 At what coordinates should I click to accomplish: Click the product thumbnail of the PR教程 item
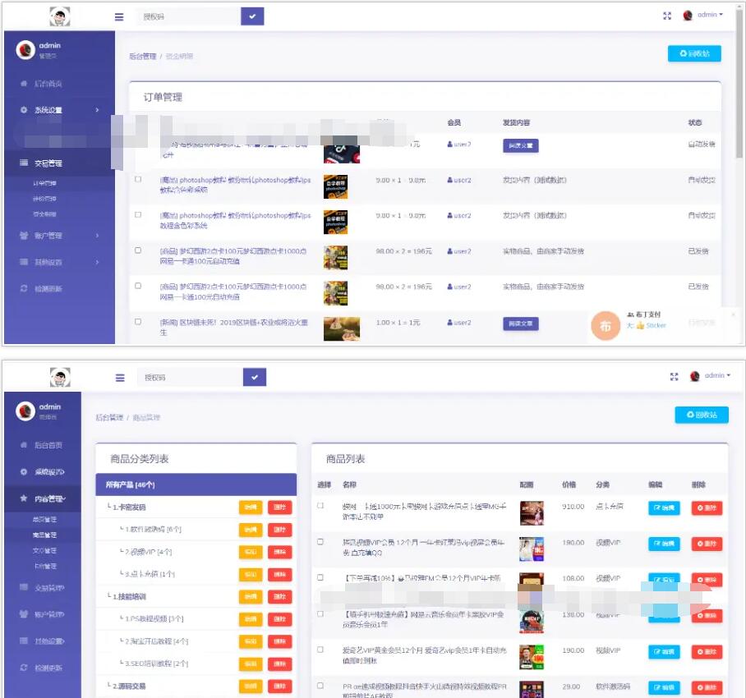coord(530,687)
